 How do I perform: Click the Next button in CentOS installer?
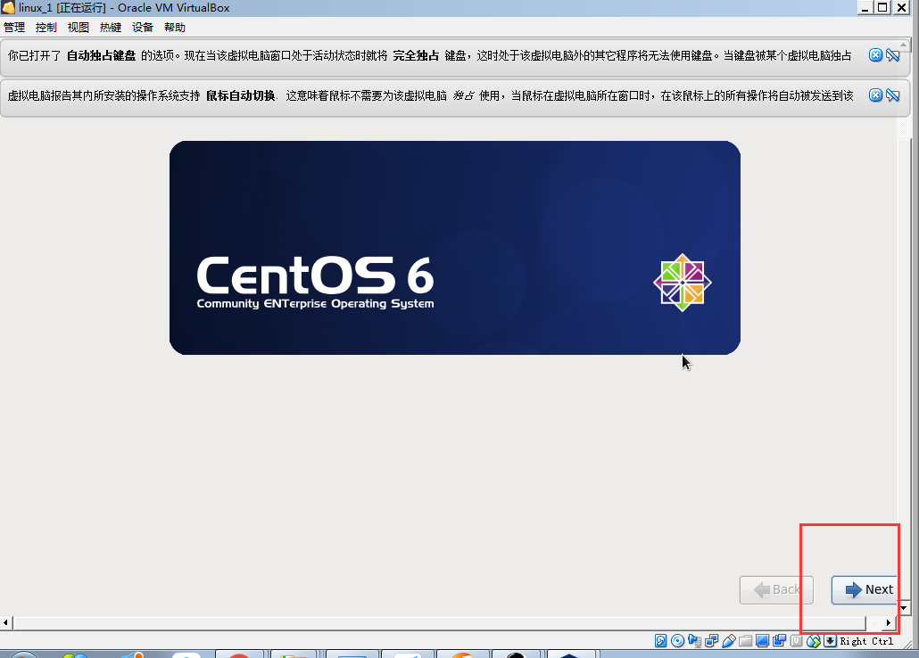coord(865,589)
